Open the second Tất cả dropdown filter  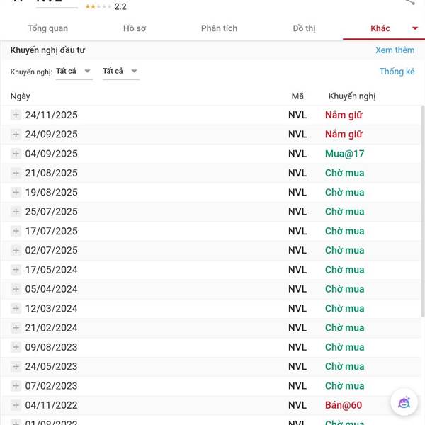[120, 71]
